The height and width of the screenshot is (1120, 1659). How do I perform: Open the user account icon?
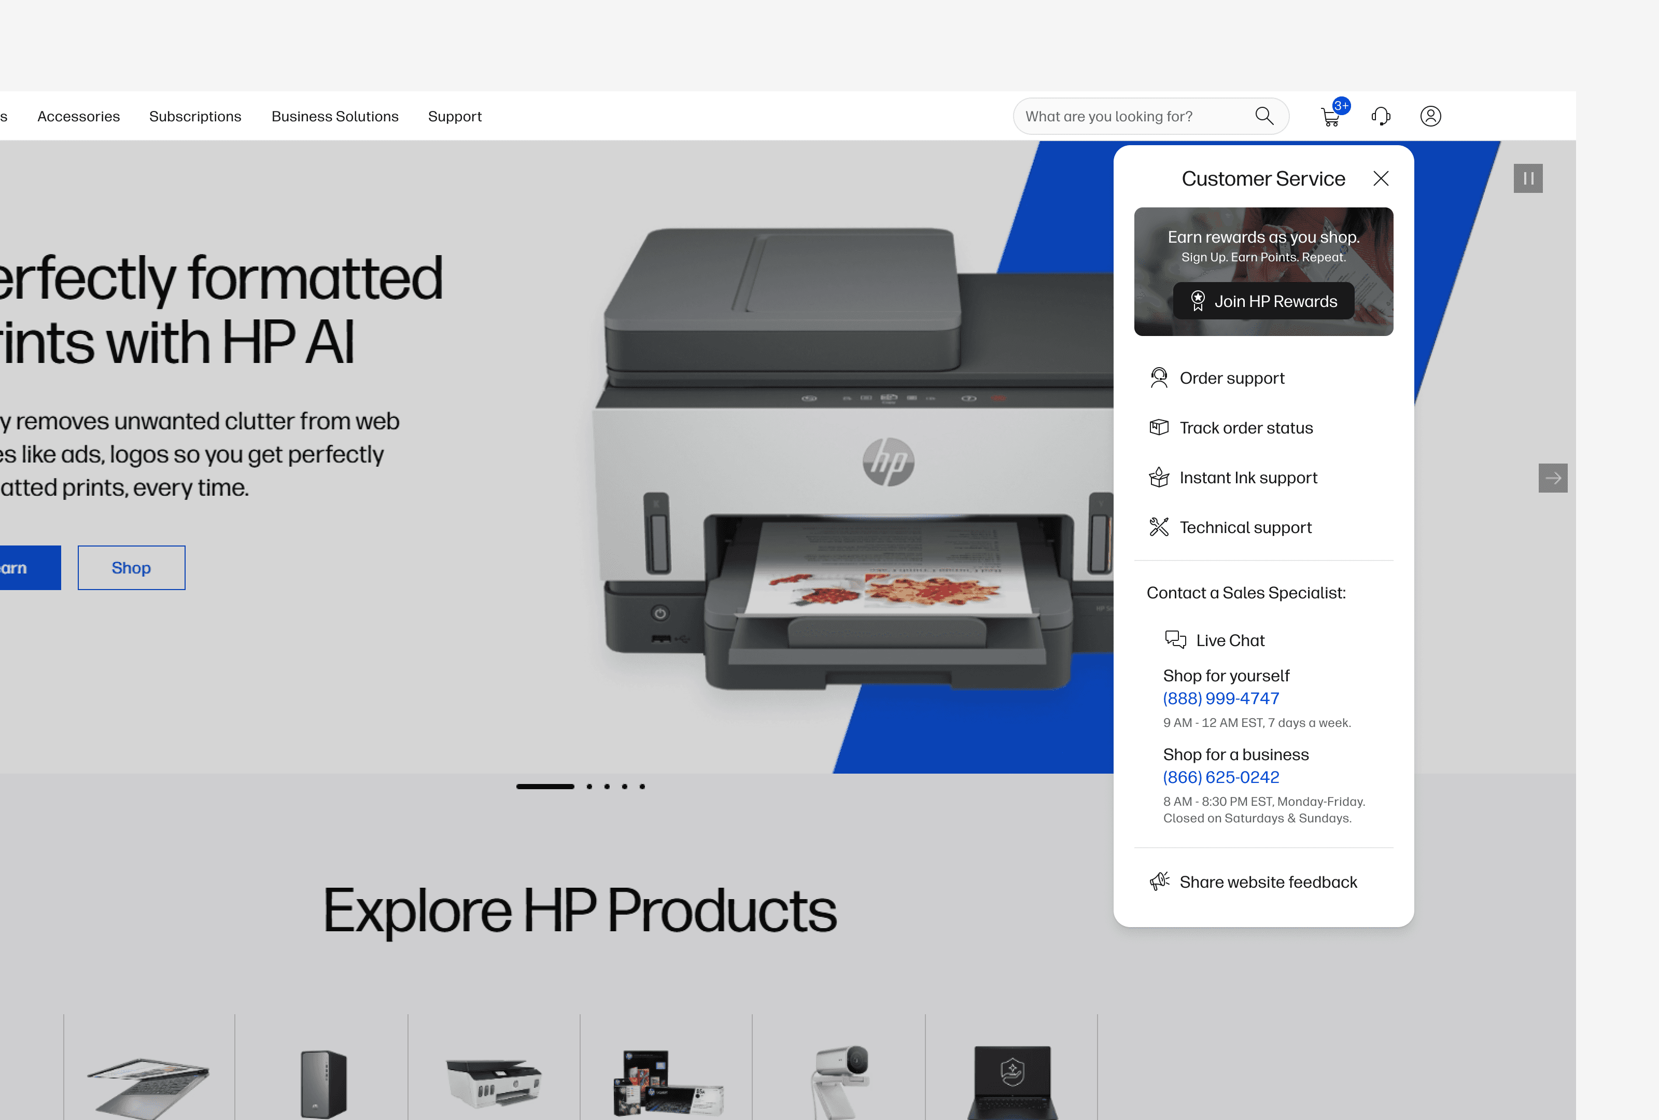coord(1430,116)
